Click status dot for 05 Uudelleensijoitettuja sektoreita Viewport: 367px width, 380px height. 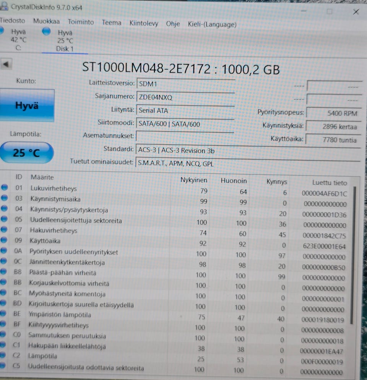tap(4, 219)
